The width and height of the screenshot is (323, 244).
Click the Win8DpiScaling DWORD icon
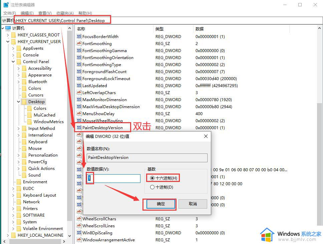pyautogui.click(x=79, y=233)
